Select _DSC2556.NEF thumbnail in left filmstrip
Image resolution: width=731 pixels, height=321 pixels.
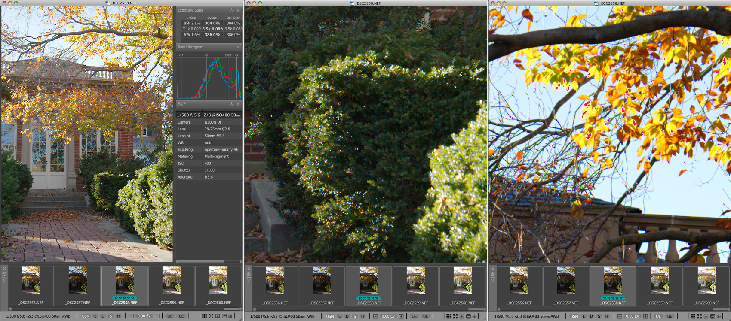[31, 283]
